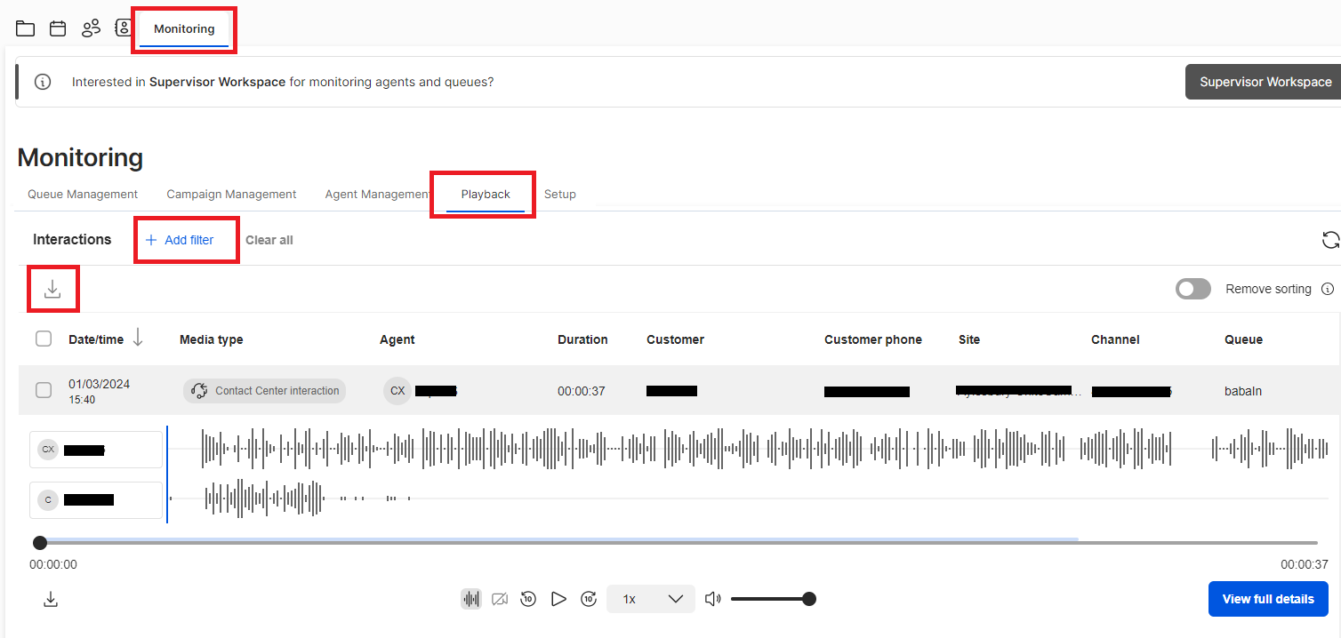This screenshot has width=1341, height=638.
Task: Toggle the audio waveform view icon
Action: click(x=471, y=599)
